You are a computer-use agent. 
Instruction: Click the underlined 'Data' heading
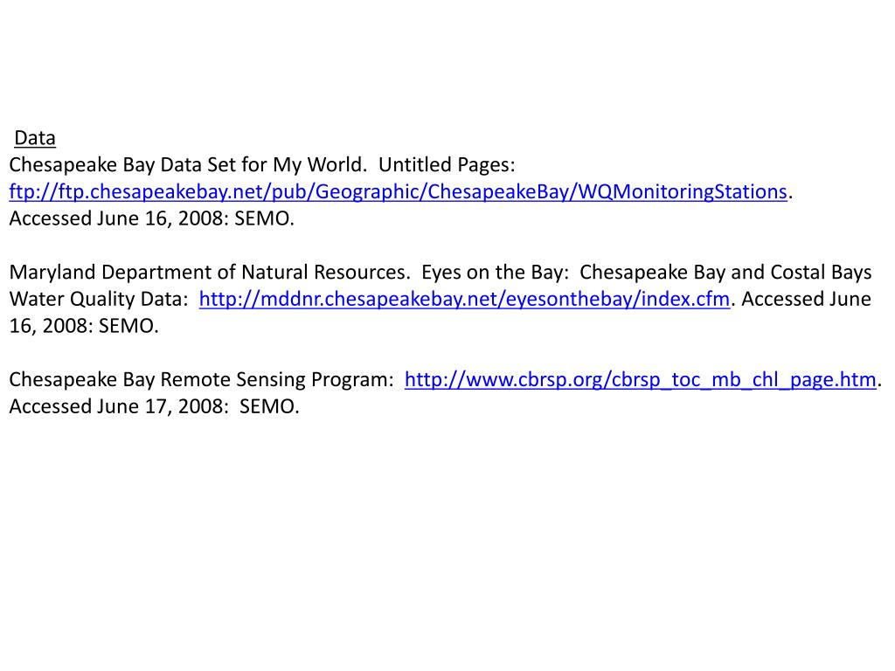click(x=35, y=138)
